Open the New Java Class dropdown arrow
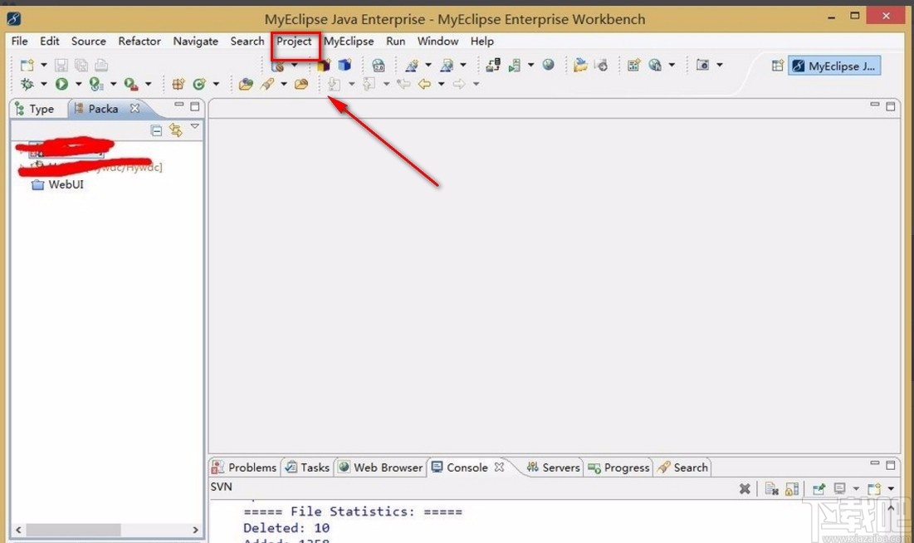The height and width of the screenshot is (543, 914). coord(216,84)
